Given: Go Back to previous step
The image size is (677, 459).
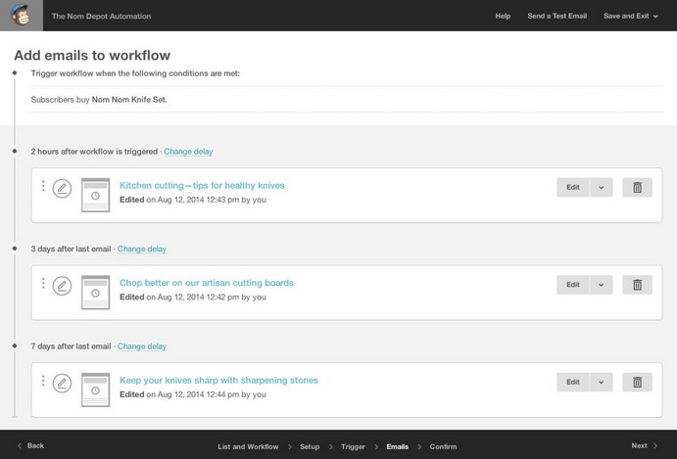Looking at the screenshot, I should tap(31, 445).
